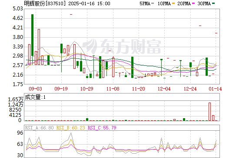Screen dimensions: 226x158
Task: Click the 30PMA legend label
Action: point(204,3)
